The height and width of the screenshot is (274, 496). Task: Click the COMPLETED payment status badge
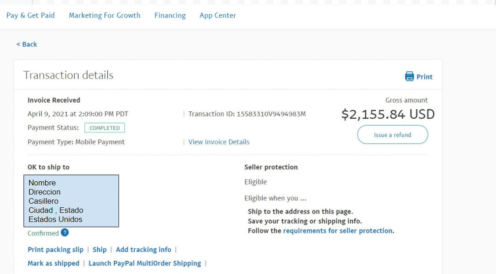coord(105,128)
